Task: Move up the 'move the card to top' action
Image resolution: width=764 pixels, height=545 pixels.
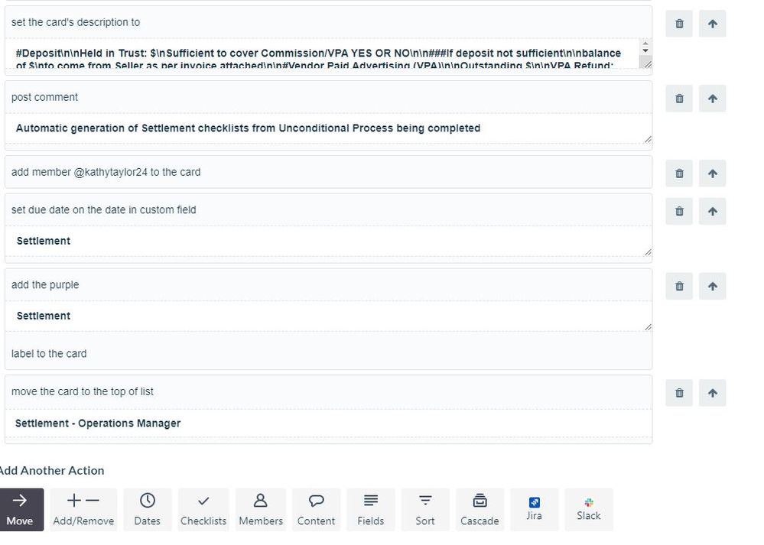Action: coord(712,393)
